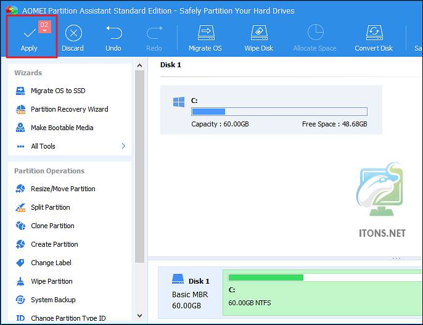Click Free Space : 48.68GB text
Image resolution: width=423 pixels, height=325 pixels.
(x=334, y=124)
